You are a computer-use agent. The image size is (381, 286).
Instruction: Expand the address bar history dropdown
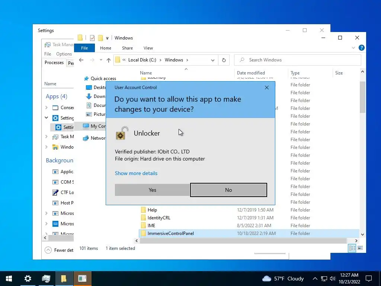coord(212,60)
